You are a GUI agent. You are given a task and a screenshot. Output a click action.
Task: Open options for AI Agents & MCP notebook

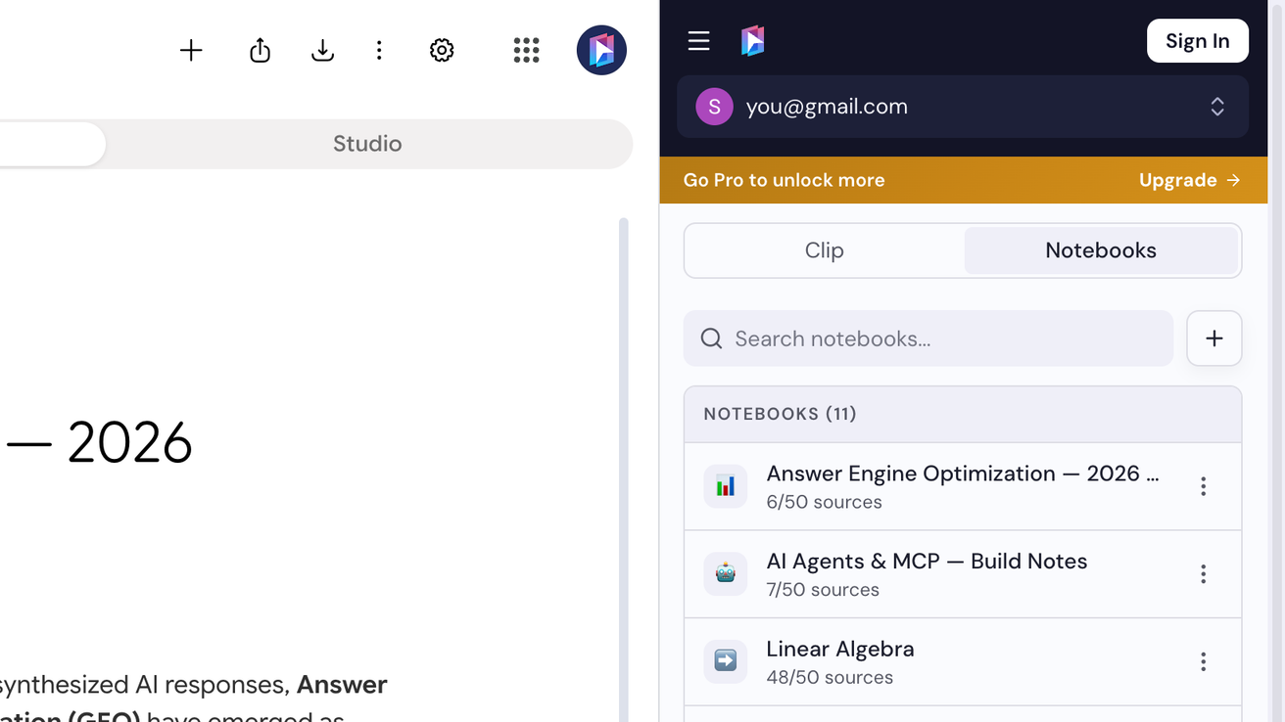1203,574
